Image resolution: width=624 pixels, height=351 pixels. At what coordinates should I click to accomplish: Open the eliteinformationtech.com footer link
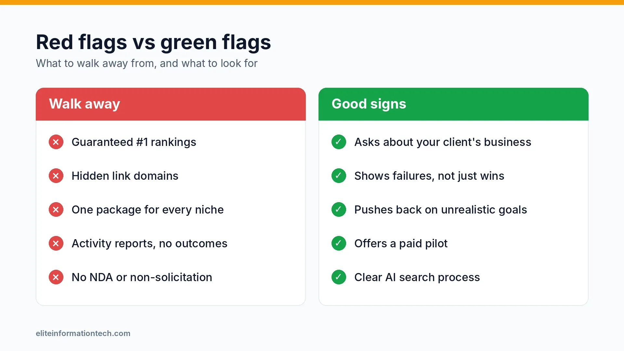83,333
